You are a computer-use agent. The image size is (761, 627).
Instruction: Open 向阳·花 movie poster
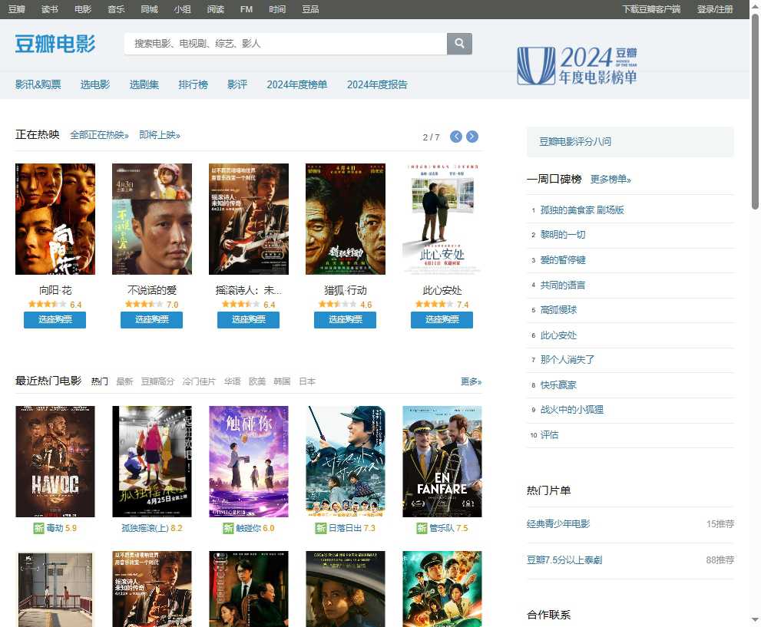pos(55,219)
